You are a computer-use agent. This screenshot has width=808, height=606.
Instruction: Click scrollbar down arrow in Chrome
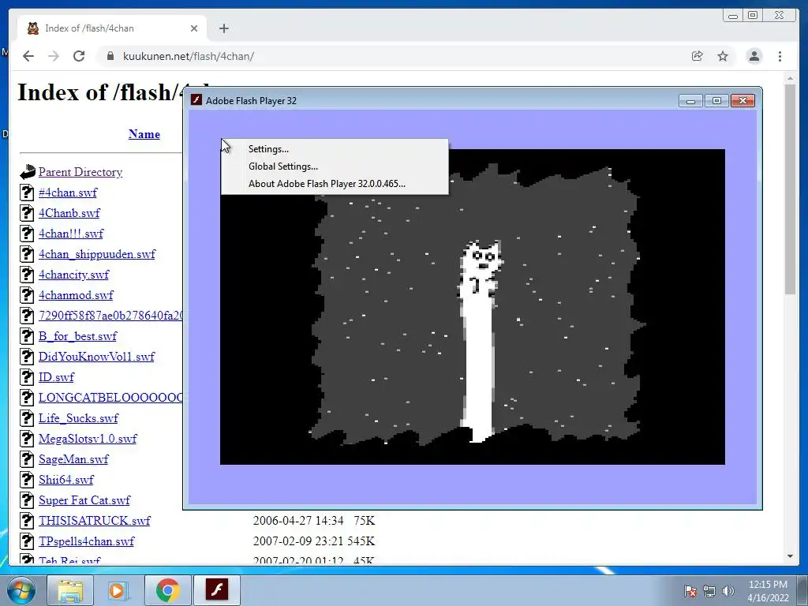[790, 556]
